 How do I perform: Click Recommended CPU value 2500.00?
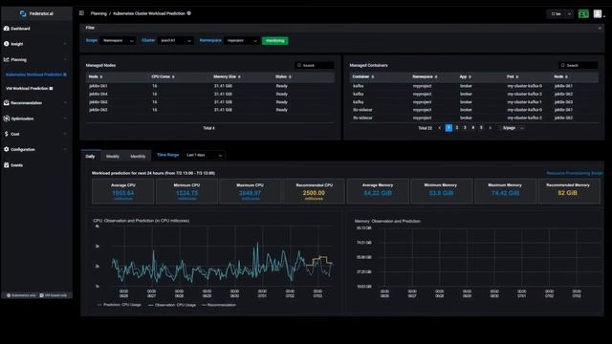[314, 193]
